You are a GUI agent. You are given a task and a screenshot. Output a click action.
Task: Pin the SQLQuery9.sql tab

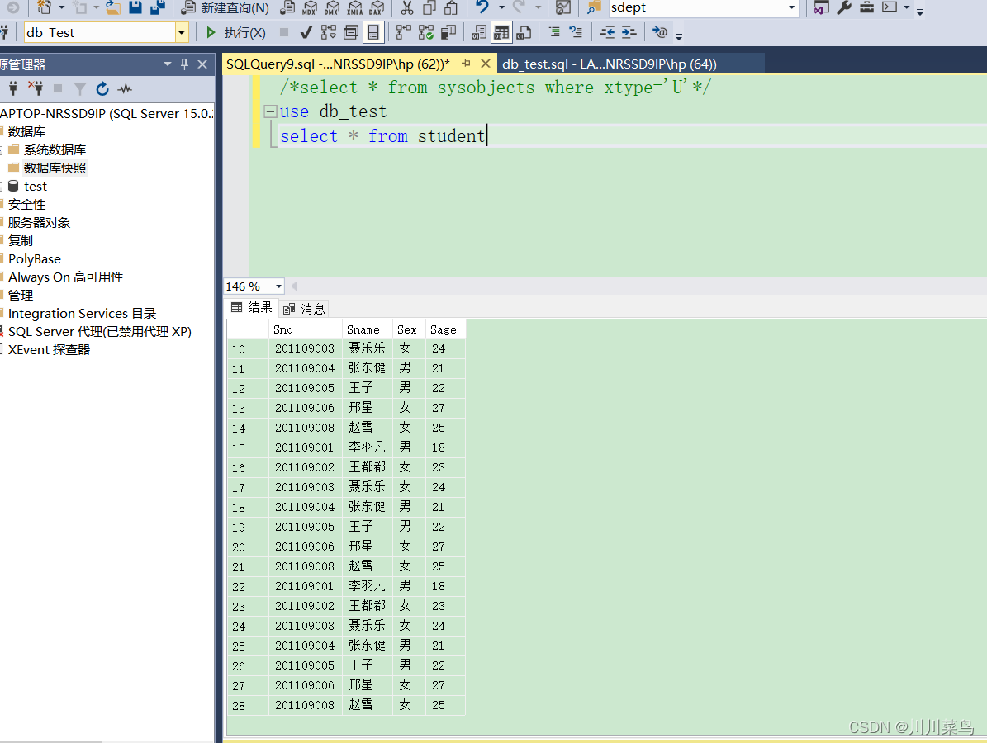point(467,64)
